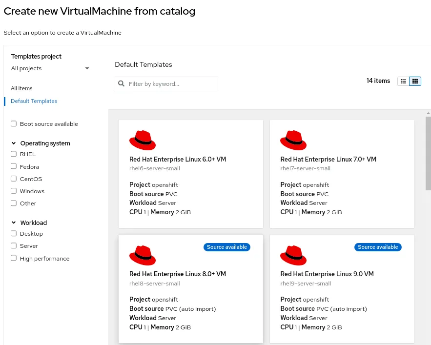Collapse the Workload filter section
Image resolution: width=431 pixels, height=345 pixels.
point(13,223)
